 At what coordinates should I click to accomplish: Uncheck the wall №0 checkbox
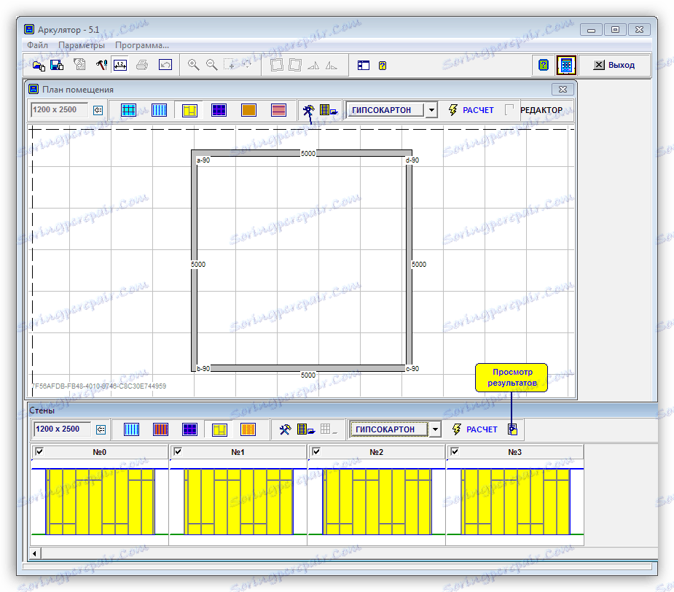pos(39,452)
